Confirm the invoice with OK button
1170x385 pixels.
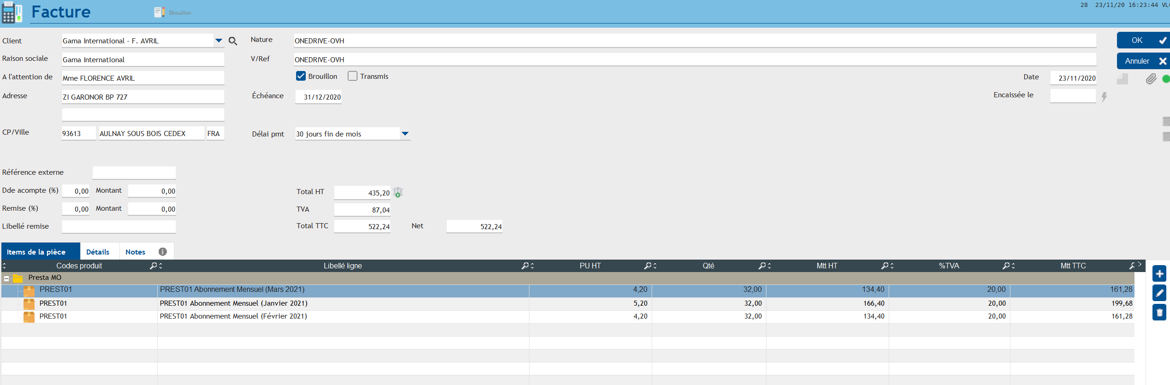[1142, 41]
